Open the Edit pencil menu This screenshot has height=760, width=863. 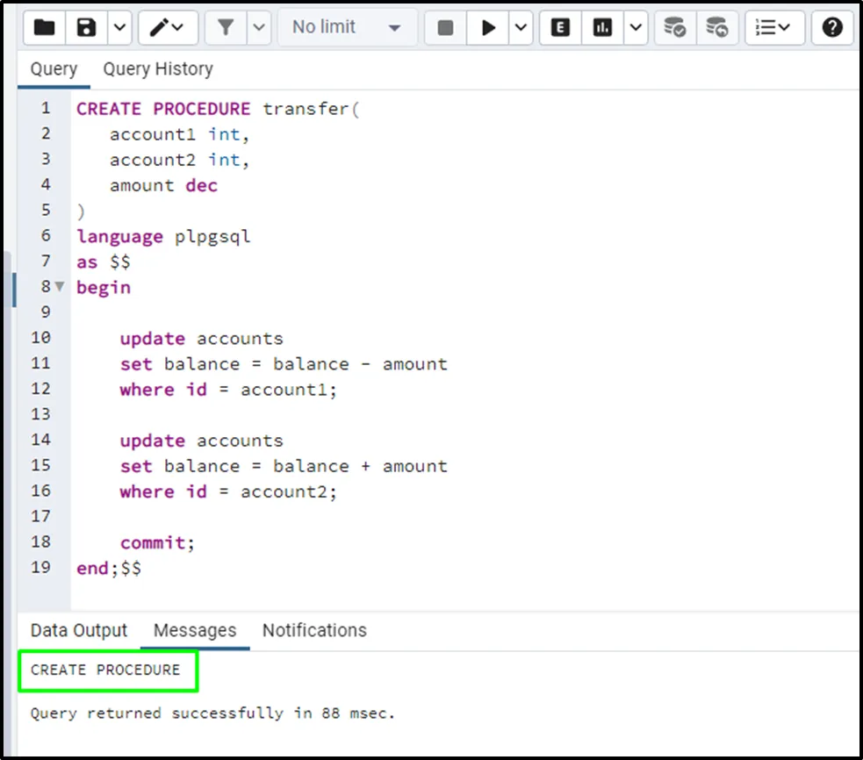point(167,28)
